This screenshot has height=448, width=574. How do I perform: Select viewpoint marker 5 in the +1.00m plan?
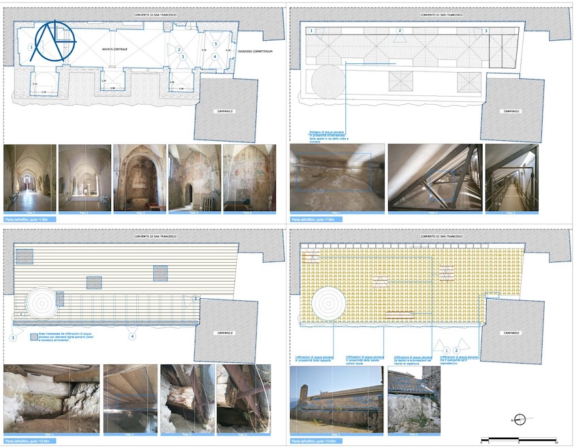tap(216, 44)
